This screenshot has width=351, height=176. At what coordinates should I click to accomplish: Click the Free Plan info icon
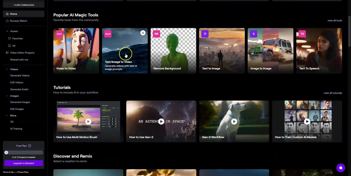coord(29,146)
